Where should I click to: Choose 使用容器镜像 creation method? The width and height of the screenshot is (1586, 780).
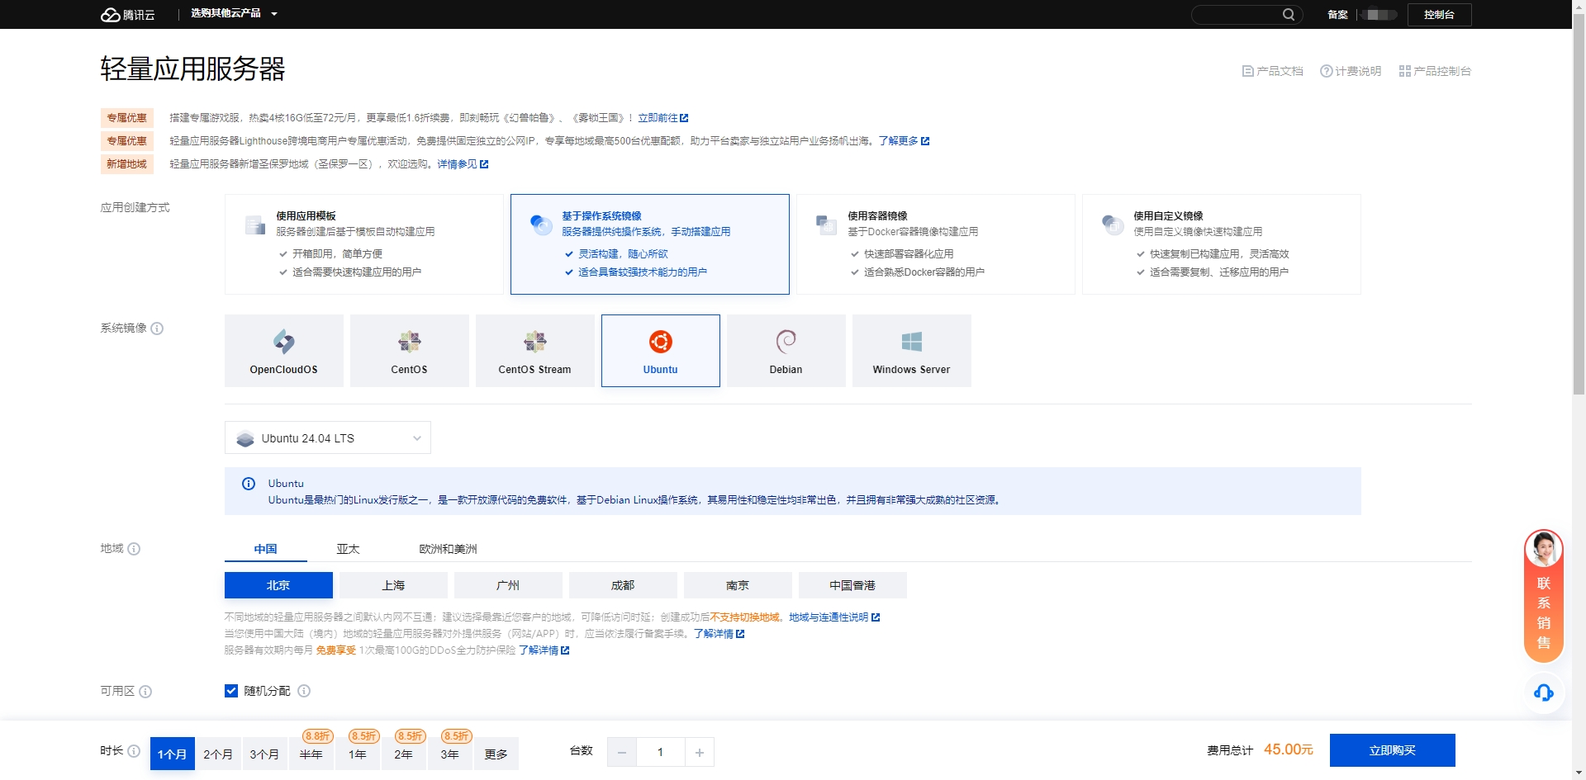pyautogui.click(x=936, y=244)
